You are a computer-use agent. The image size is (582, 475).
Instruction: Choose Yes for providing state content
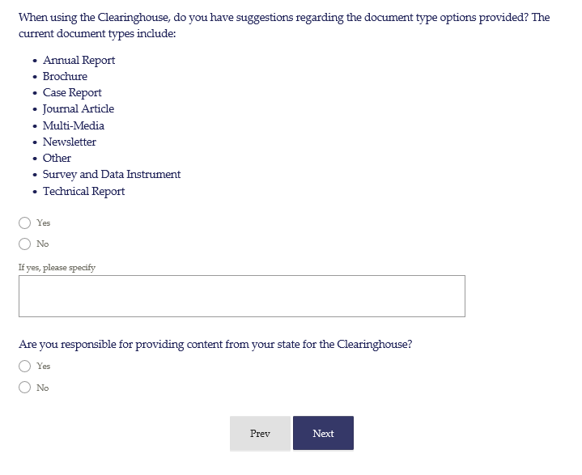[25, 366]
